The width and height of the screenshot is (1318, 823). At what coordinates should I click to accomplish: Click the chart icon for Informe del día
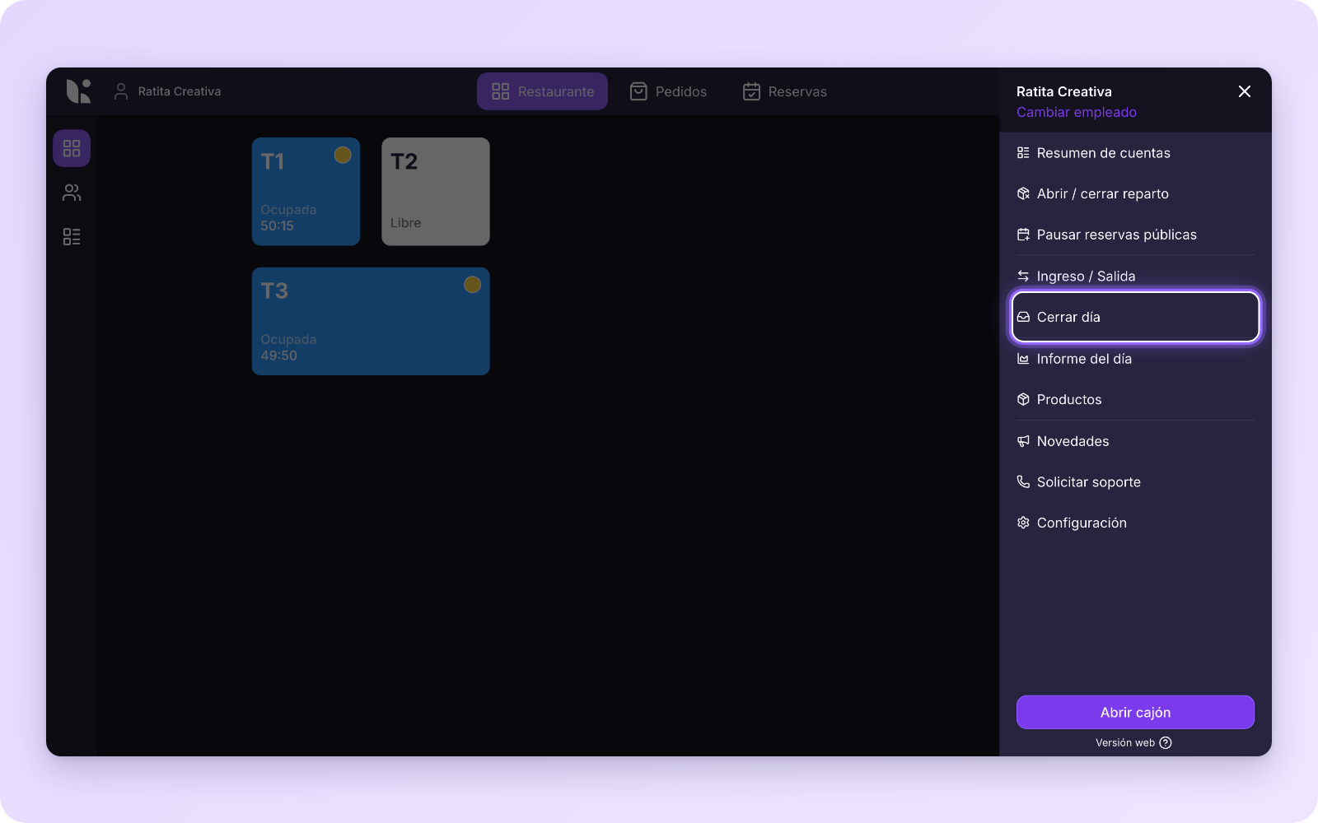1023,359
